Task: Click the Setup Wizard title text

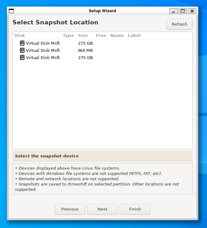Action: tap(102, 11)
